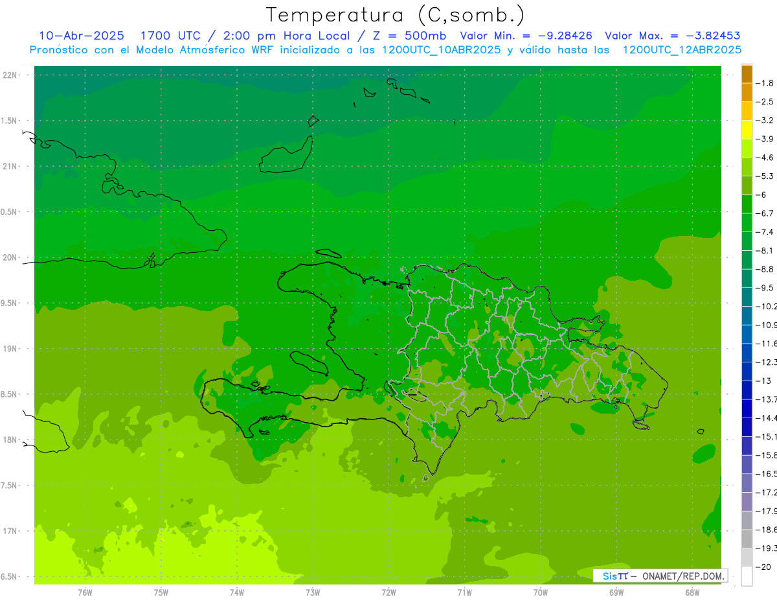Click the '-6' colorbar label
777x601 pixels.
762,194
